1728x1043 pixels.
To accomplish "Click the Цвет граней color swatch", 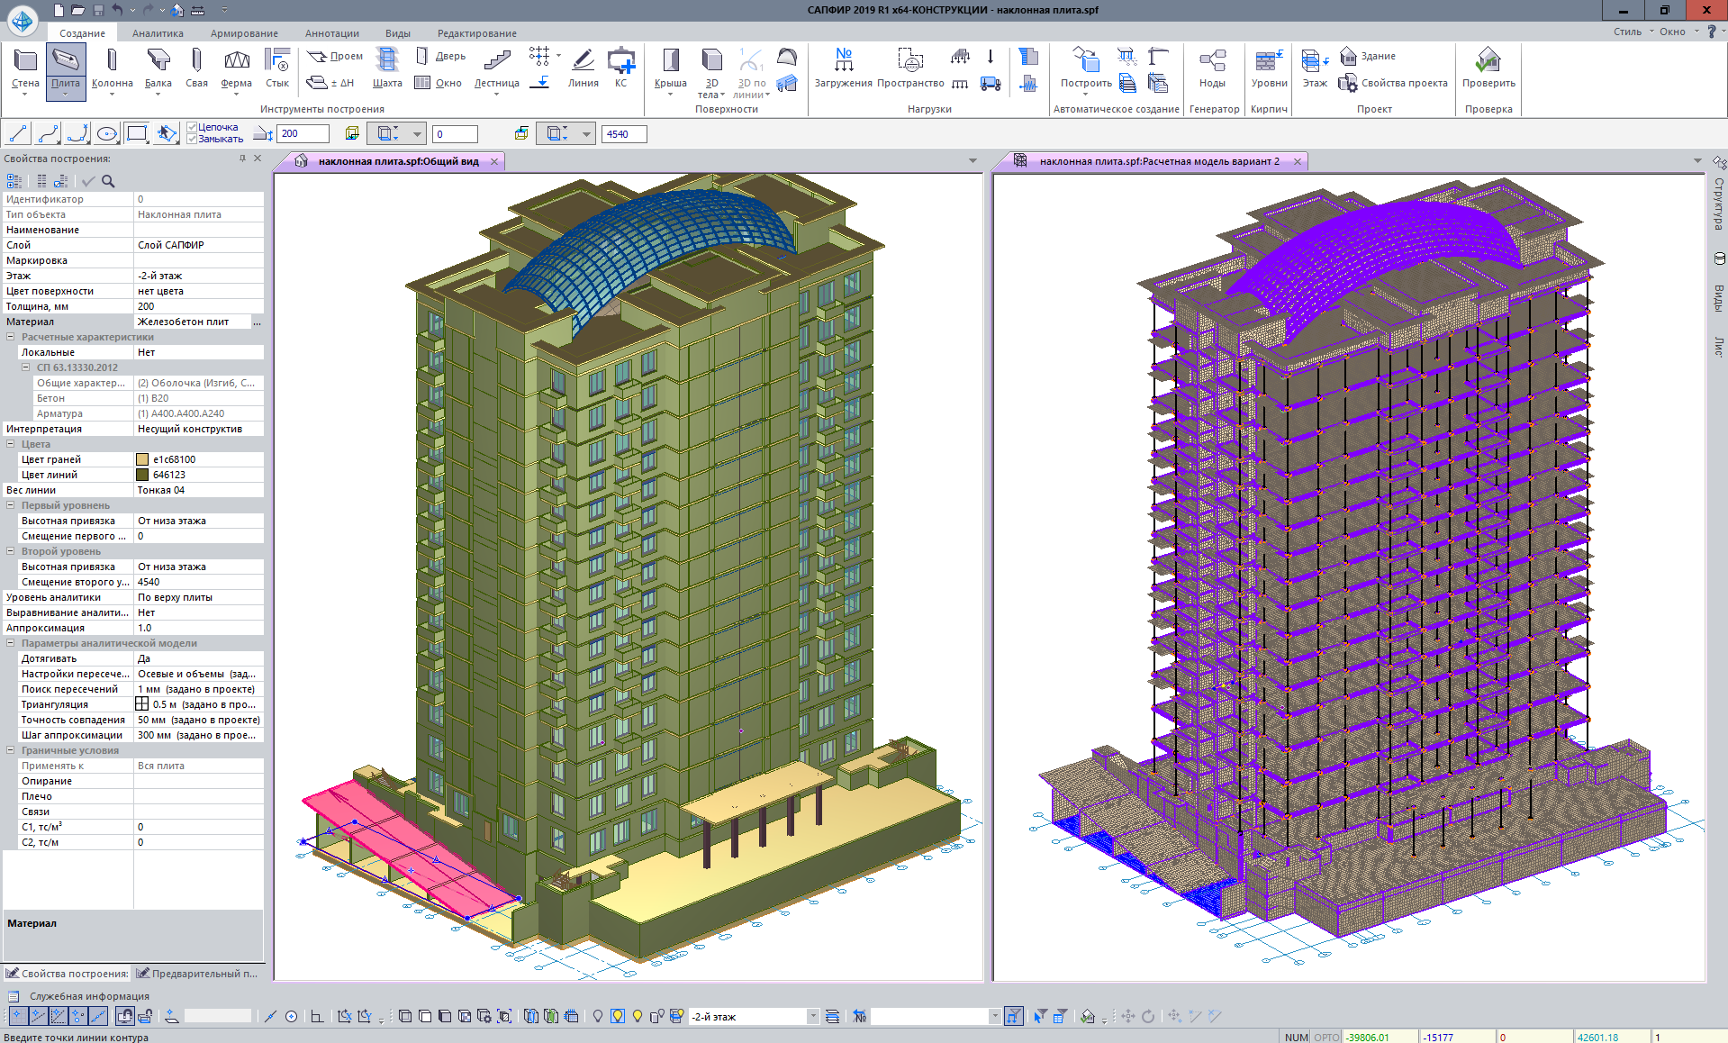I will (142, 459).
